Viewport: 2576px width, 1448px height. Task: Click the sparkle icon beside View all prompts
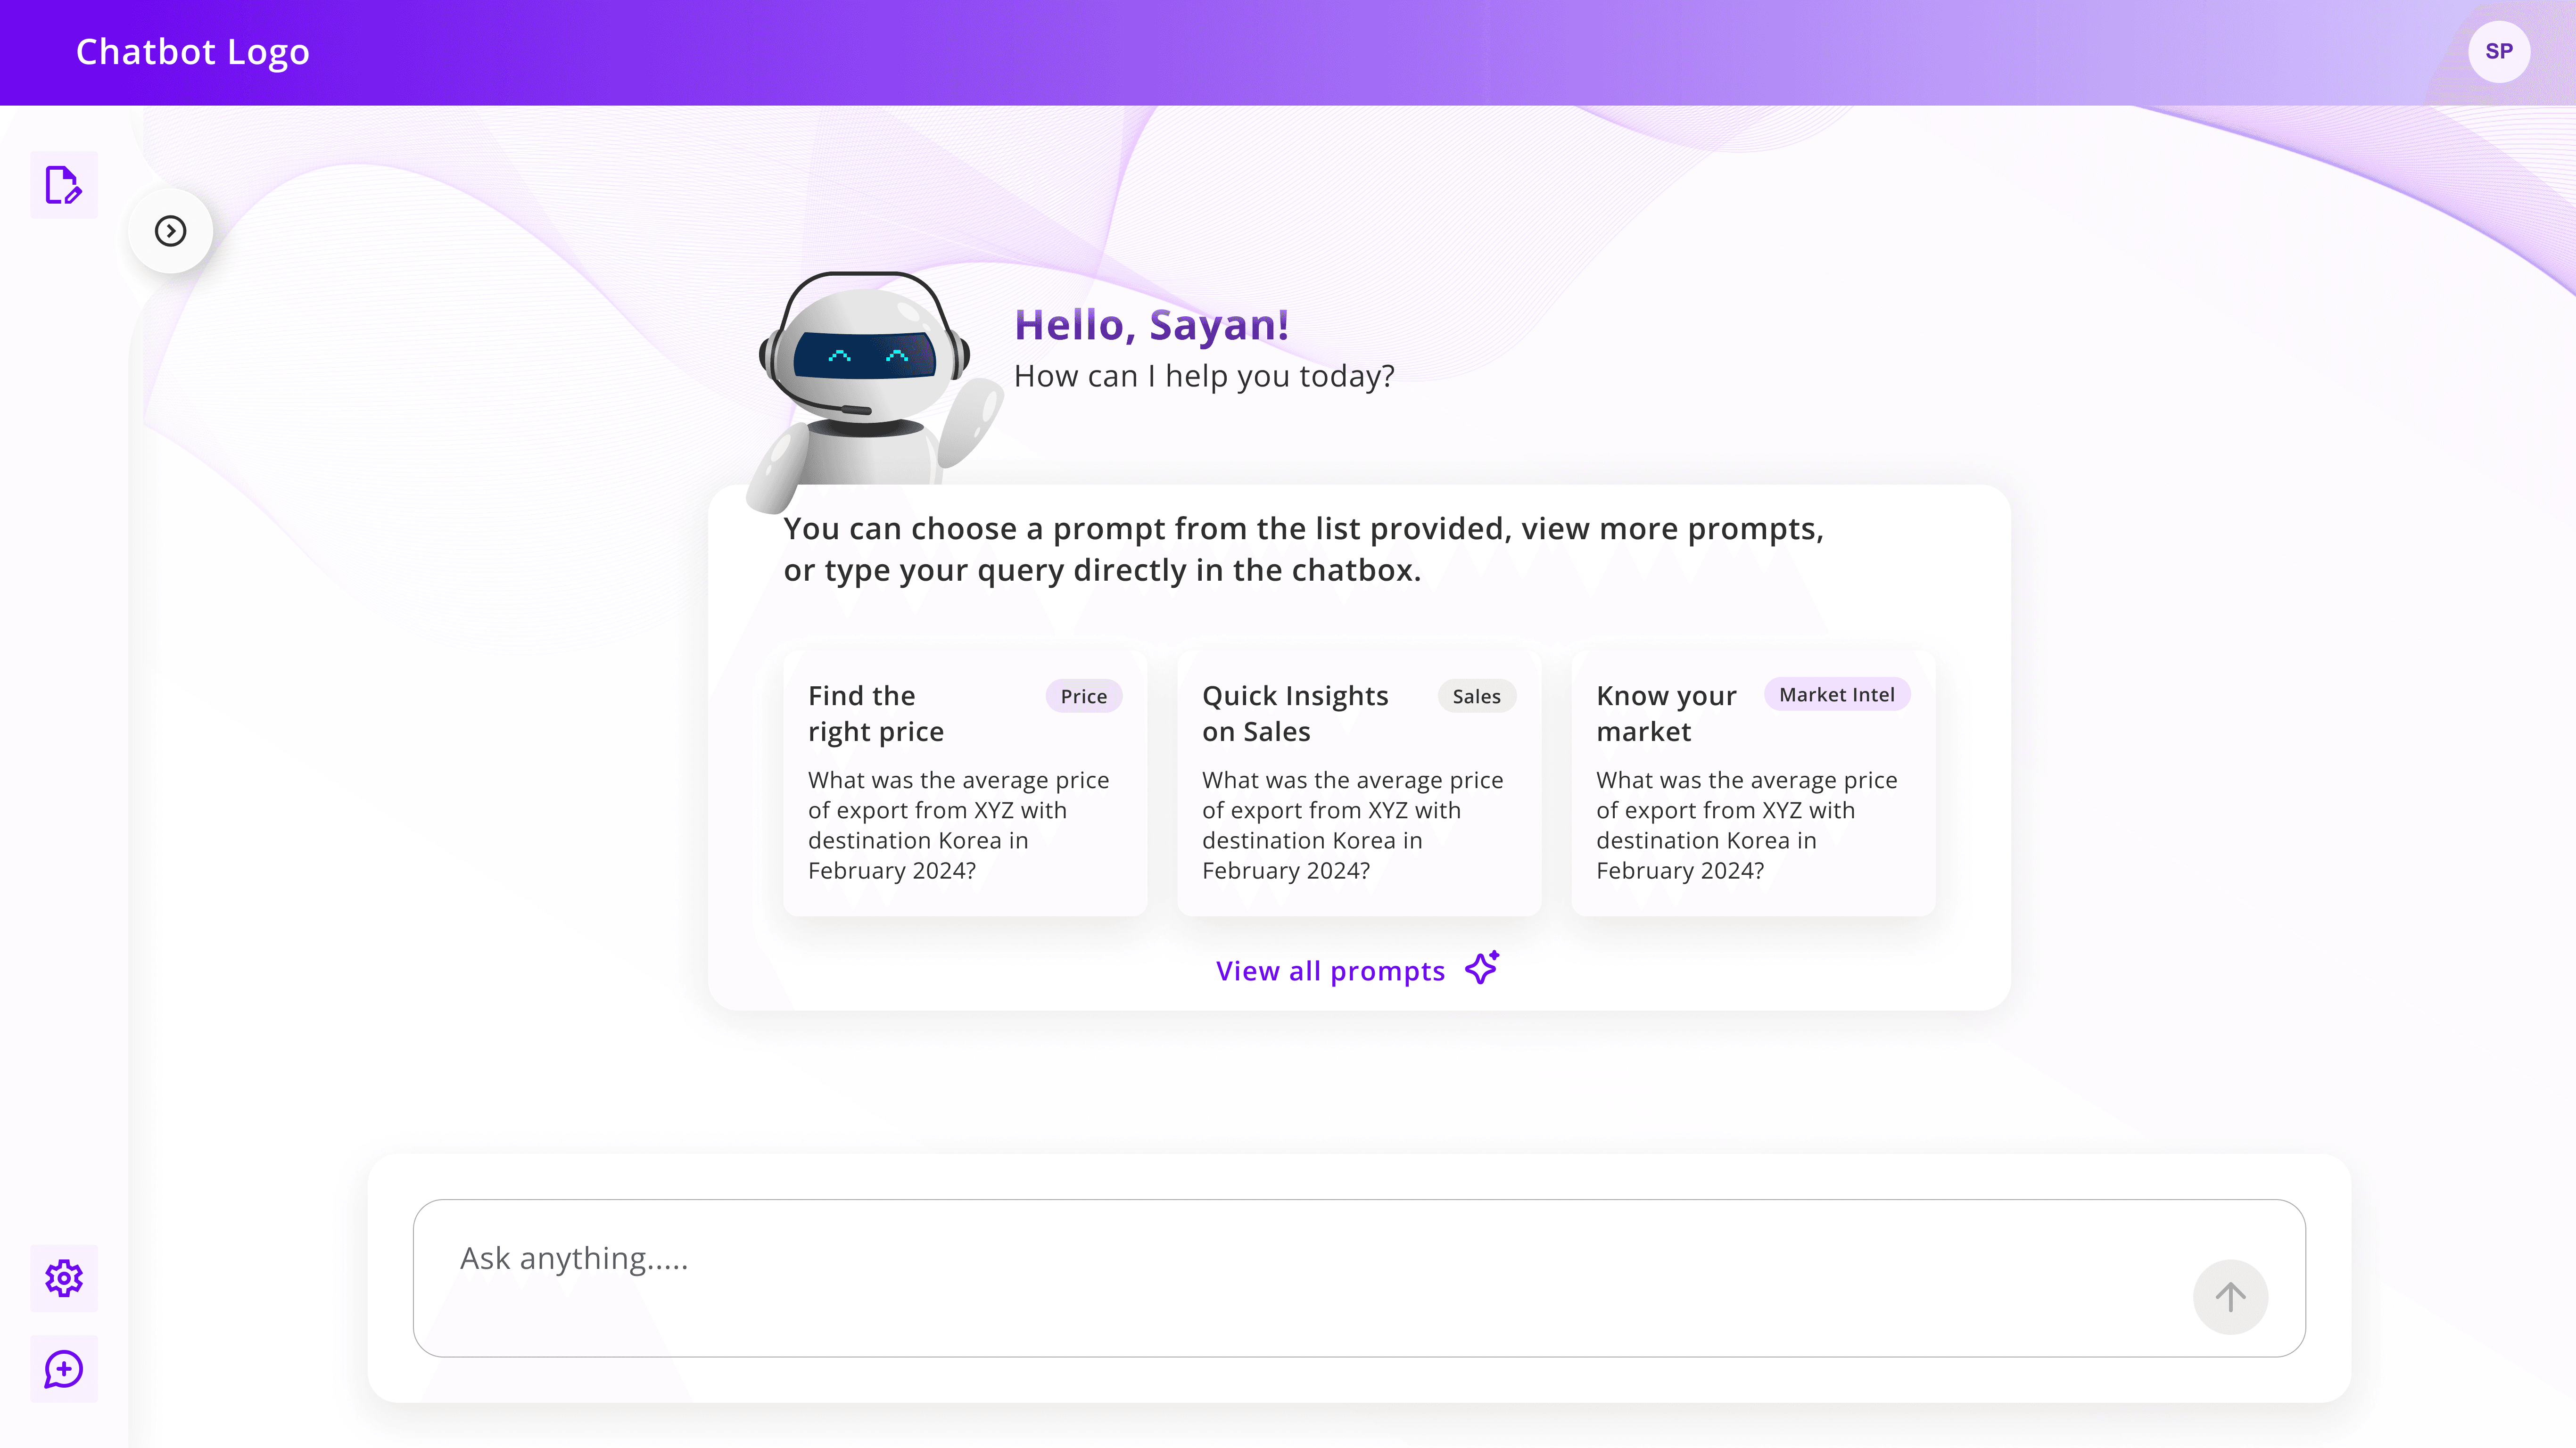pyautogui.click(x=1482, y=968)
